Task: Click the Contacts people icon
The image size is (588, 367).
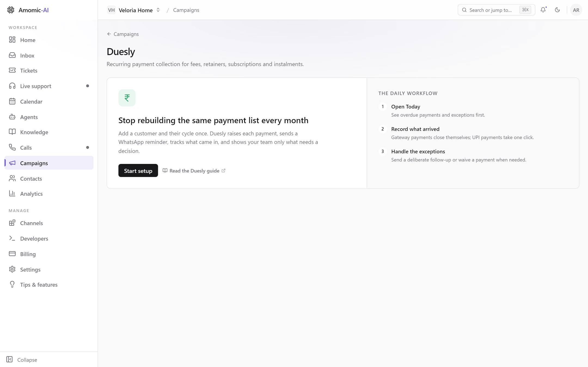Action: 12,178
